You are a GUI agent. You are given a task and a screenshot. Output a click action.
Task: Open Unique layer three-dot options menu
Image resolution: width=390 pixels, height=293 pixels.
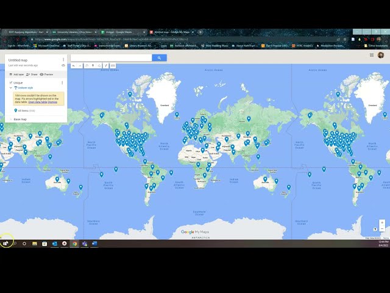click(x=62, y=83)
